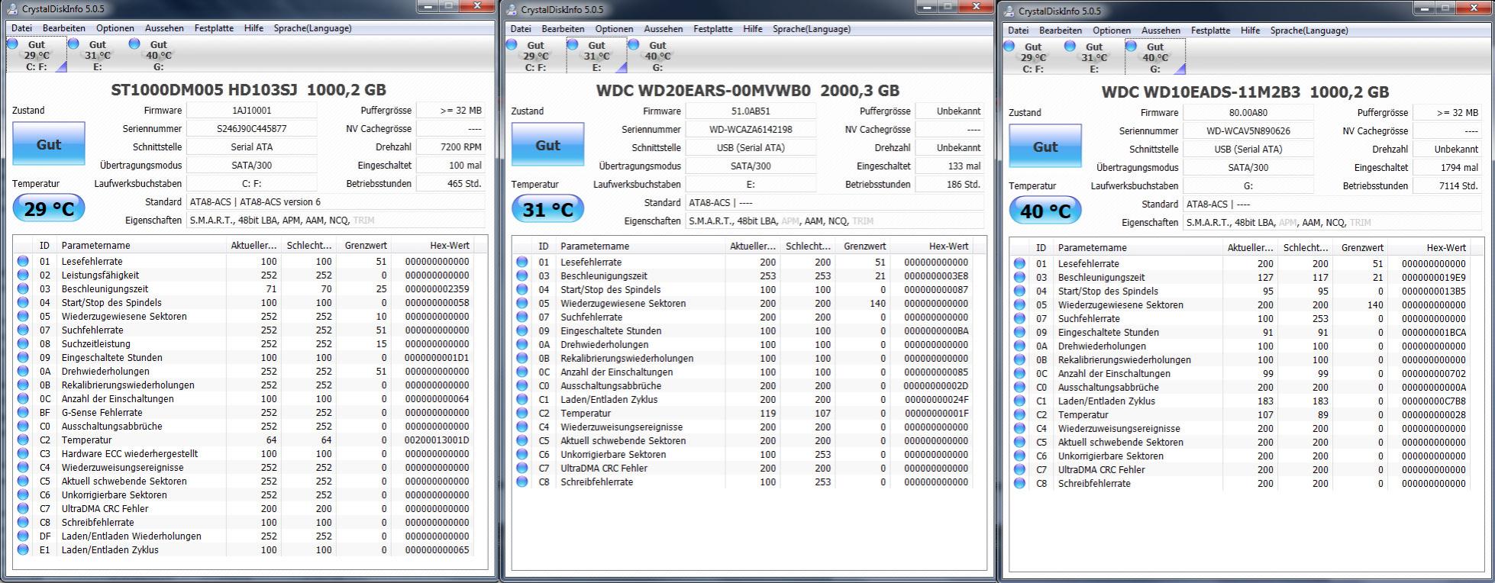Click hex value 00200013001D
This screenshot has width=1495, height=583.
click(x=437, y=440)
